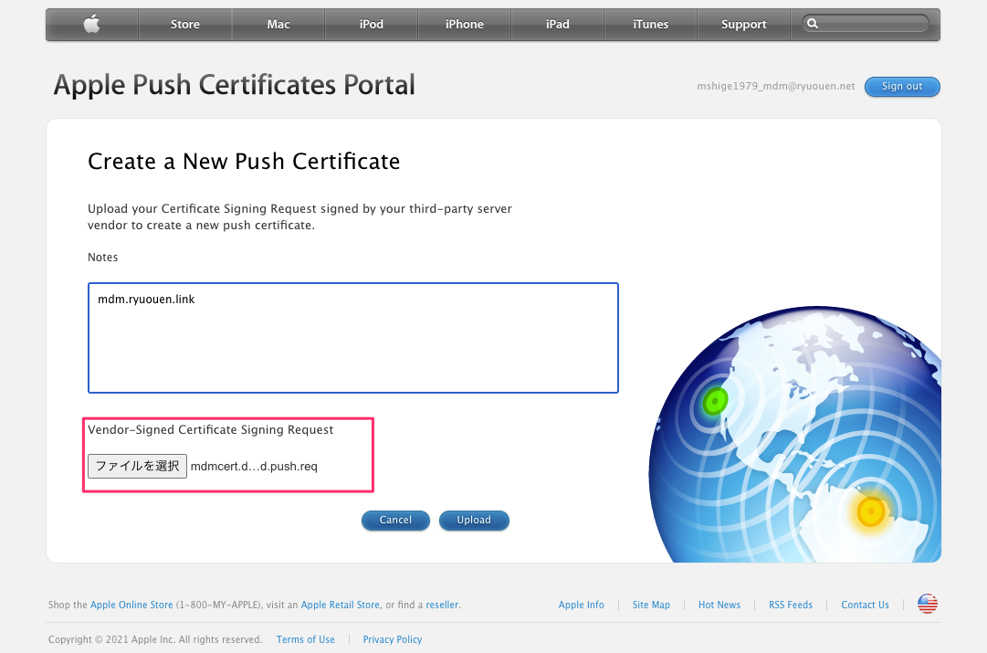
Task: Open the iPod nav tab
Action: pyautogui.click(x=372, y=25)
